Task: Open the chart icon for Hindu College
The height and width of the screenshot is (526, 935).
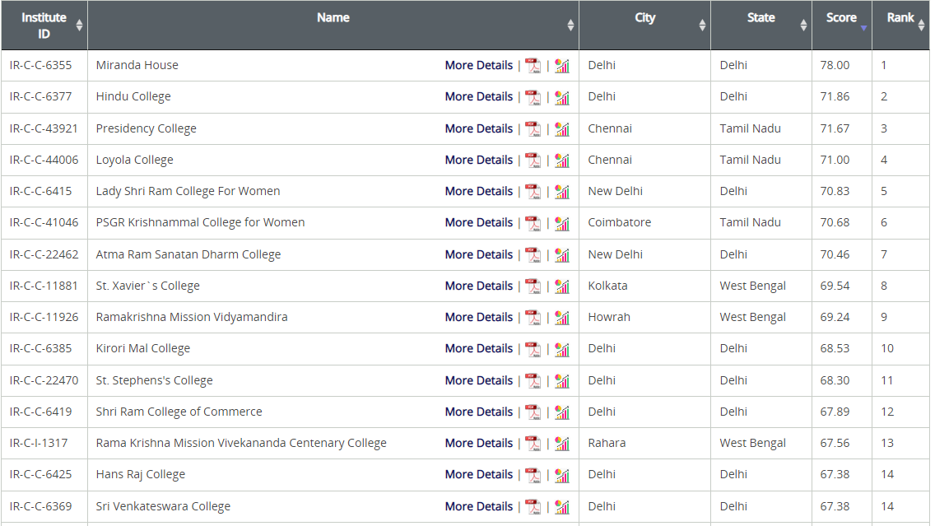Action: (x=561, y=97)
